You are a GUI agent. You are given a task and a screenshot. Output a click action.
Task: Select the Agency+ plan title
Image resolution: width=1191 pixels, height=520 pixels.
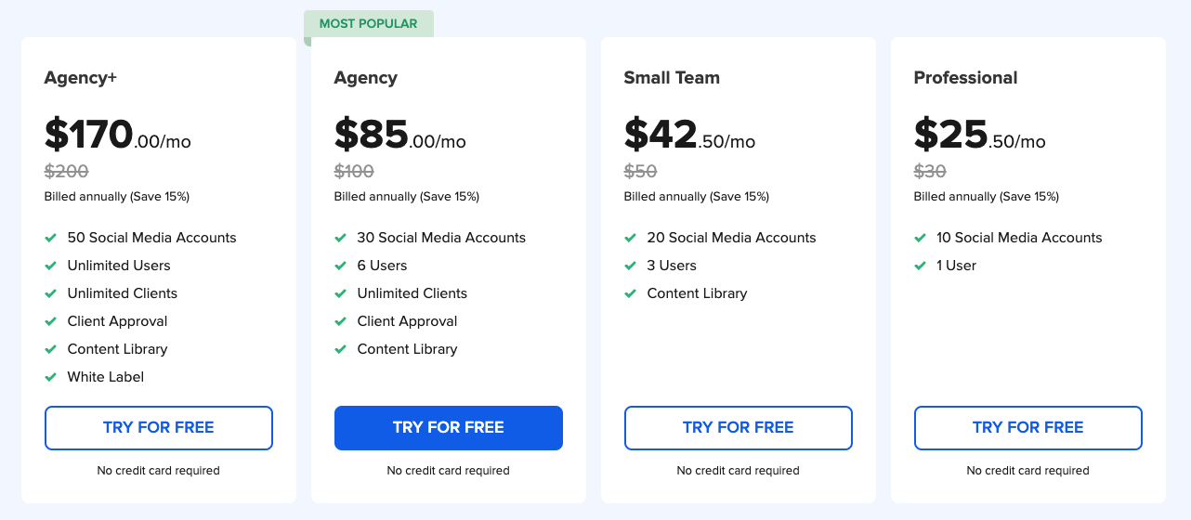tap(81, 78)
